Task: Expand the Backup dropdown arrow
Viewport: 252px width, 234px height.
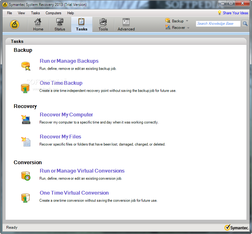Action: 187,21
